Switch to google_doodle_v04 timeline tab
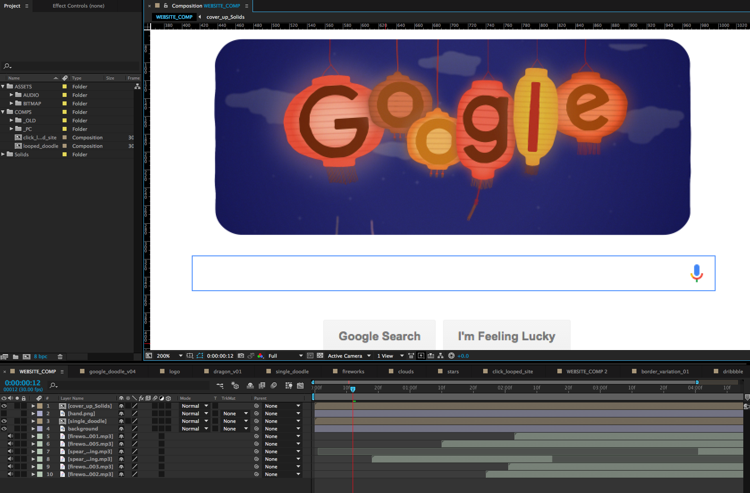This screenshot has width=750, height=493. (x=112, y=372)
